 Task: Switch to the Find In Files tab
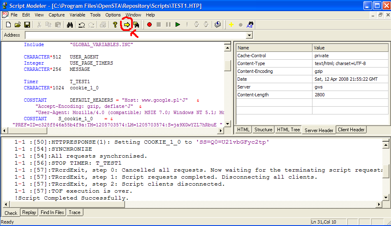52,212
